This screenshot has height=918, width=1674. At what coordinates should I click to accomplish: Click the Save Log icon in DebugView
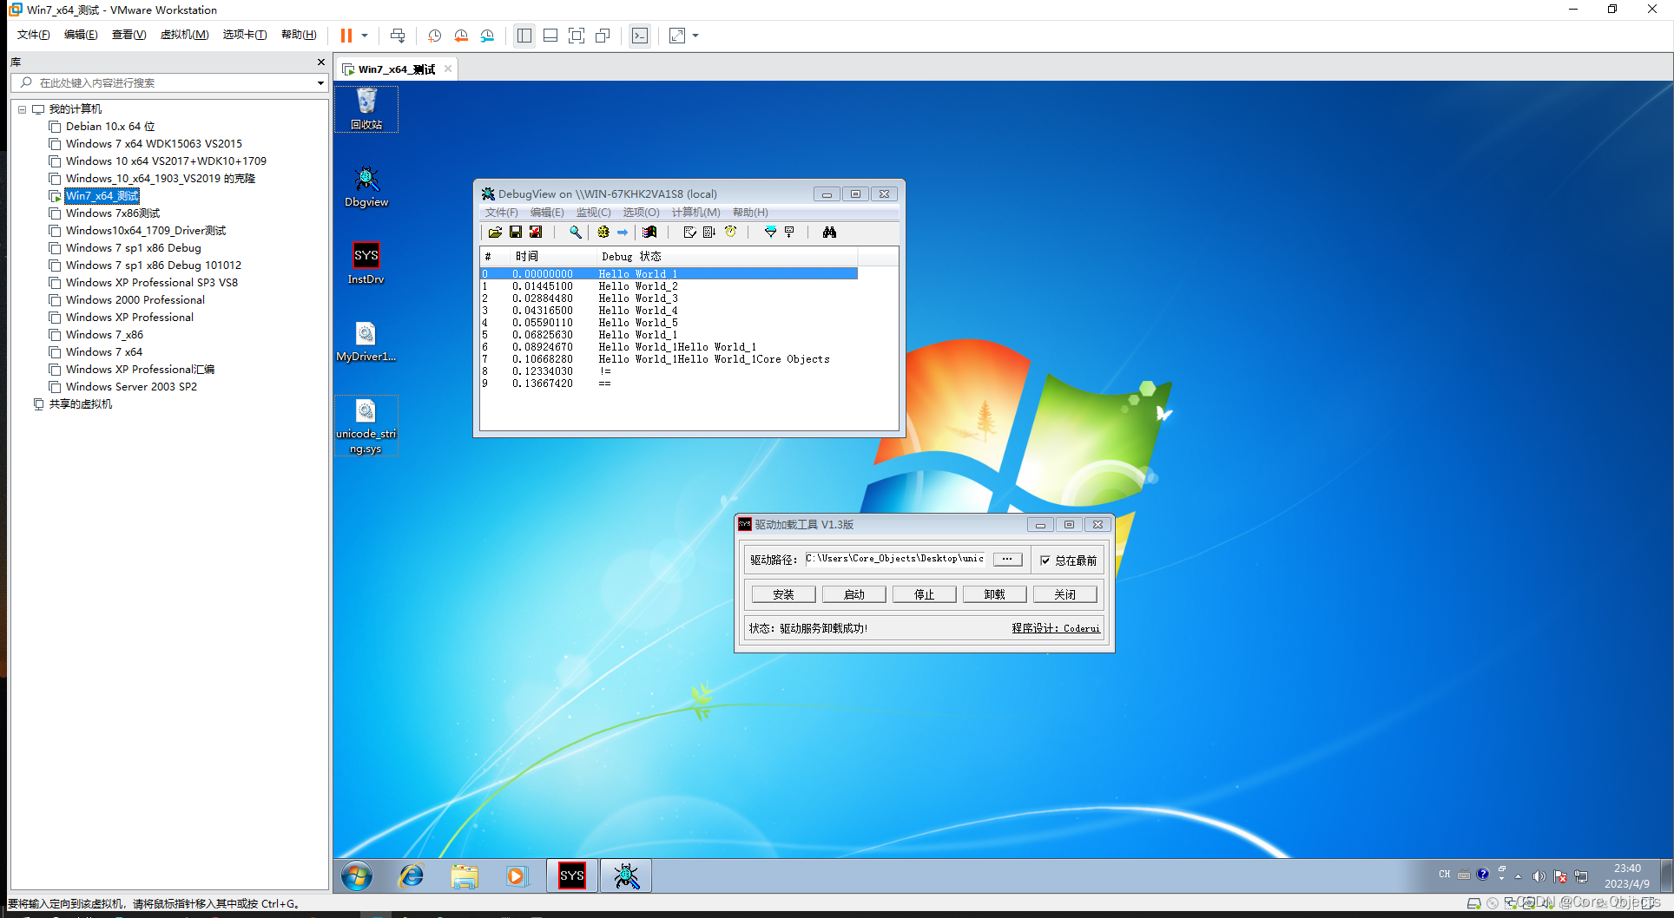tap(515, 232)
